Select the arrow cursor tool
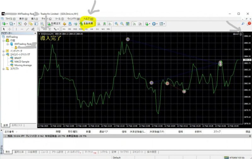This screenshot has height=159, width=252. pos(4,29)
